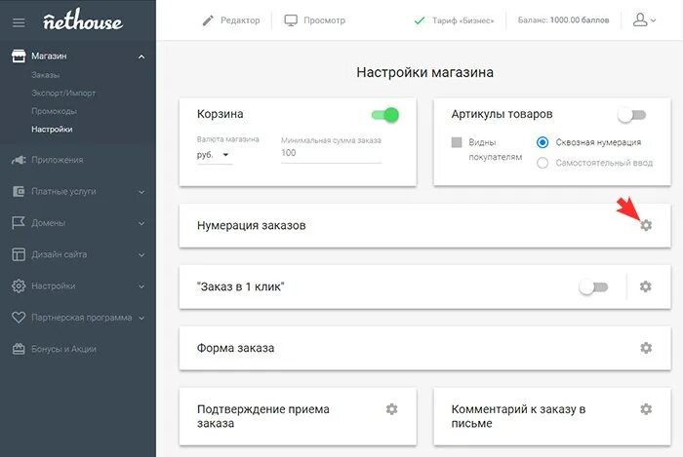The height and width of the screenshot is (457, 683).
Task: Click the monitor Просмотр icon
Action: pyautogui.click(x=291, y=20)
